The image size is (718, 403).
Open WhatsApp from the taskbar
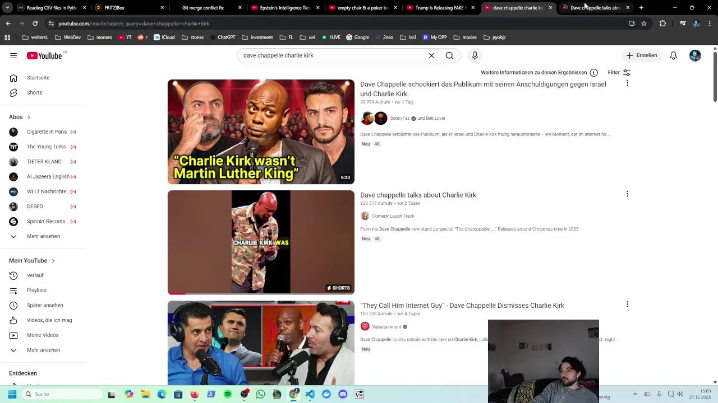[260, 394]
